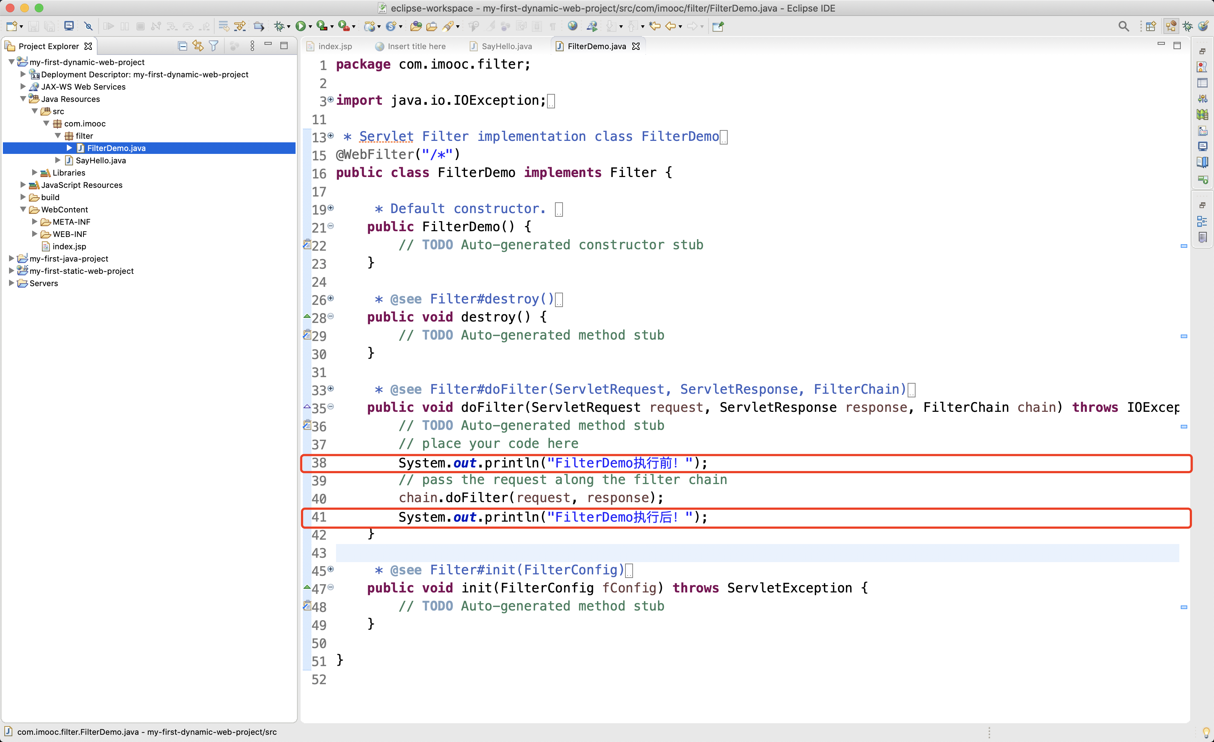
Task: Expand the Libraries node
Action: (34, 172)
